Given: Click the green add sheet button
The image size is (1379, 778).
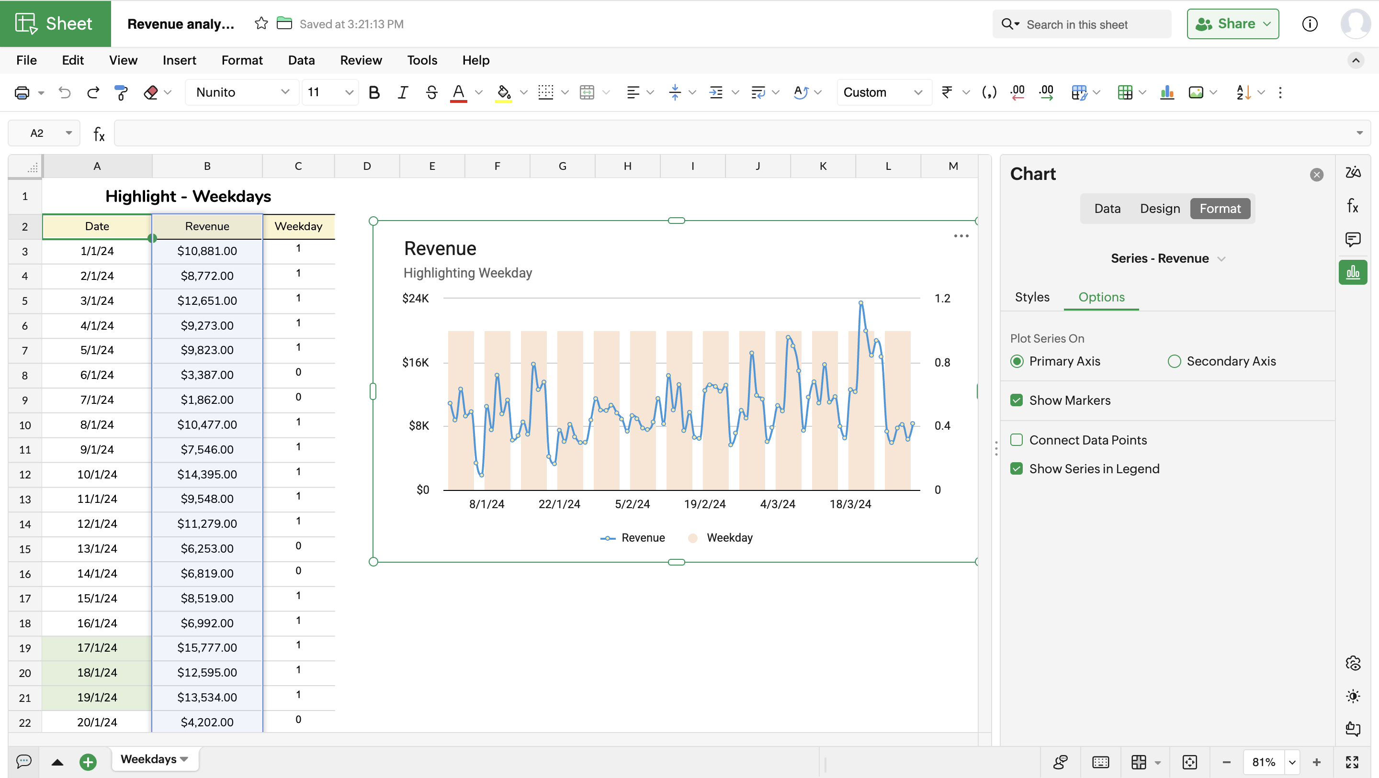Looking at the screenshot, I should coord(88,761).
